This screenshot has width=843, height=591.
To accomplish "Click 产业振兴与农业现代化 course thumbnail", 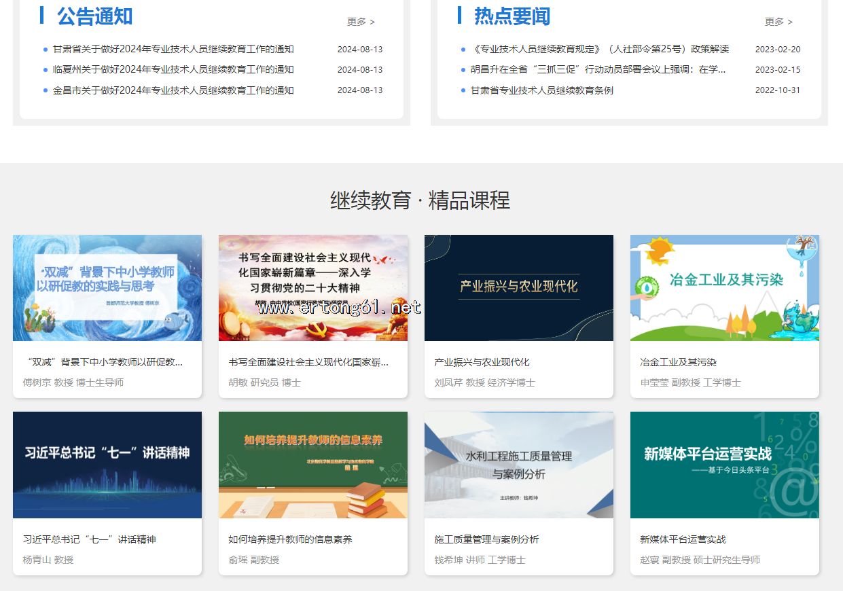I will (519, 288).
